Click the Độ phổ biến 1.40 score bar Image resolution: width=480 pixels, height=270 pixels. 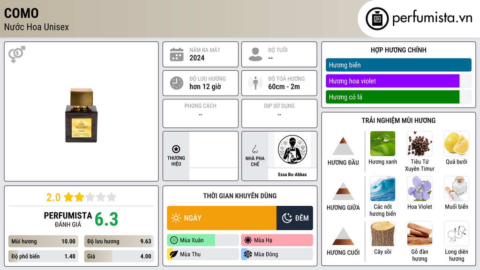43,256
